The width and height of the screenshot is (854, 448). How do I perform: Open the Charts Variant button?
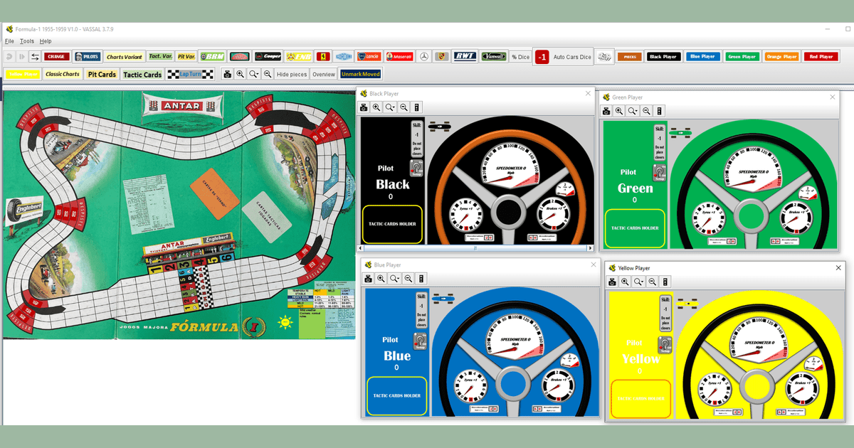click(x=125, y=56)
